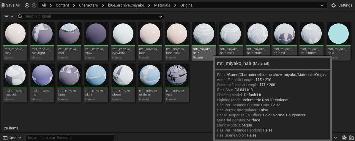This screenshot has width=355, height=141.
Task: Select the mtl_miyako_headset material
Action: click(x=15, y=83)
